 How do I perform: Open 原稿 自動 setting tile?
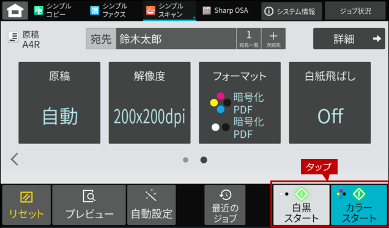(x=59, y=103)
